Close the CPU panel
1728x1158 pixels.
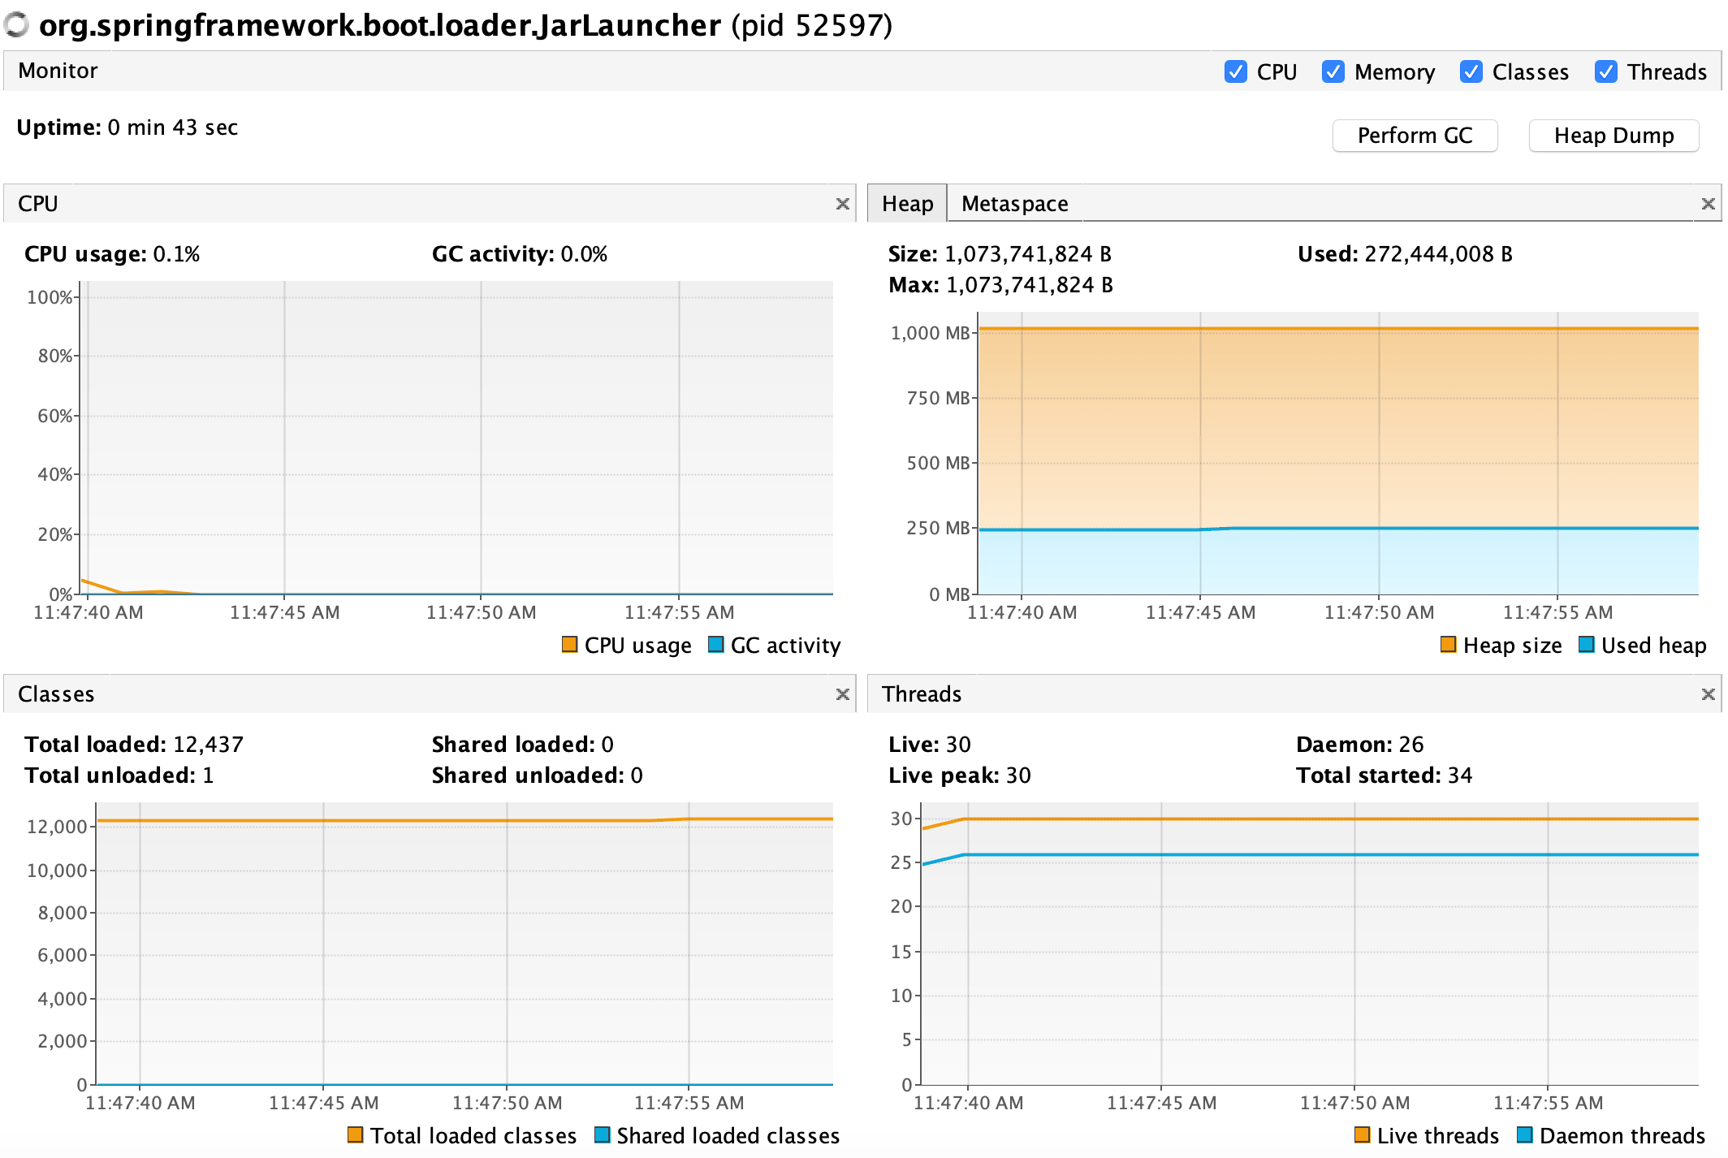[843, 204]
